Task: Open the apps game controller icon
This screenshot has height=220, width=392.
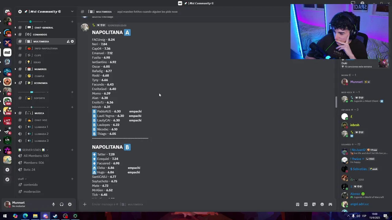Action: tap(330, 204)
